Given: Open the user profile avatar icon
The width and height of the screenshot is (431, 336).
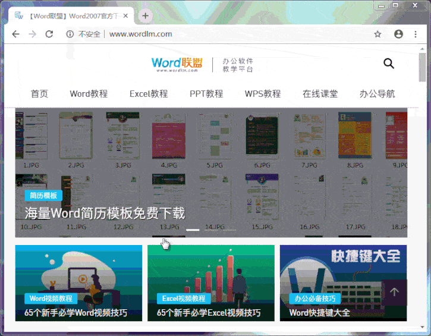Looking at the screenshot, I should coord(398,34).
